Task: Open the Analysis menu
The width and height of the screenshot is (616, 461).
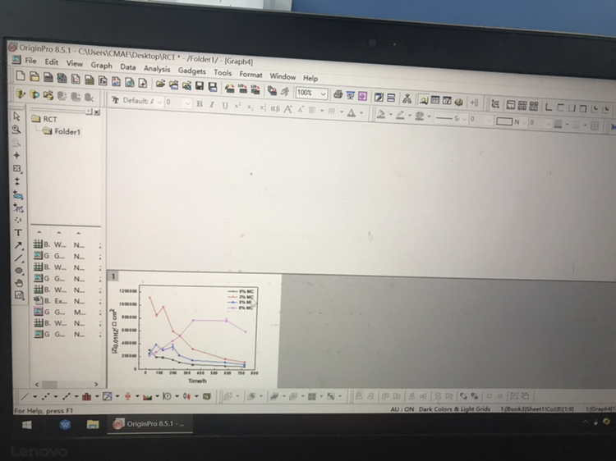Action: point(157,69)
